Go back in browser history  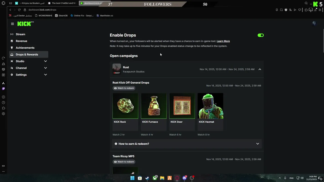click(10, 10)
